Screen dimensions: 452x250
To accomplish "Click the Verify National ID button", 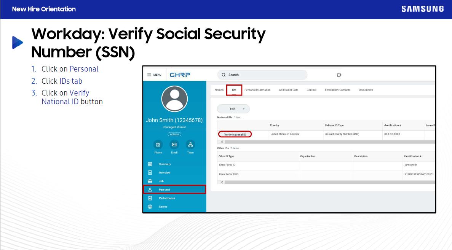I will point(235,134).
